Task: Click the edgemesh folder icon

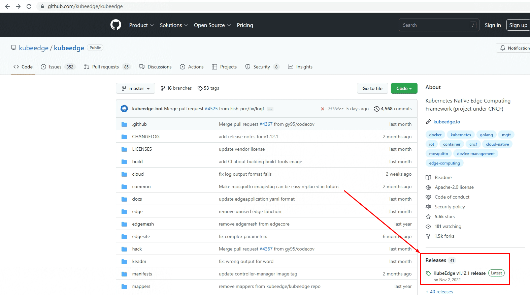Action: pos(124,224)
